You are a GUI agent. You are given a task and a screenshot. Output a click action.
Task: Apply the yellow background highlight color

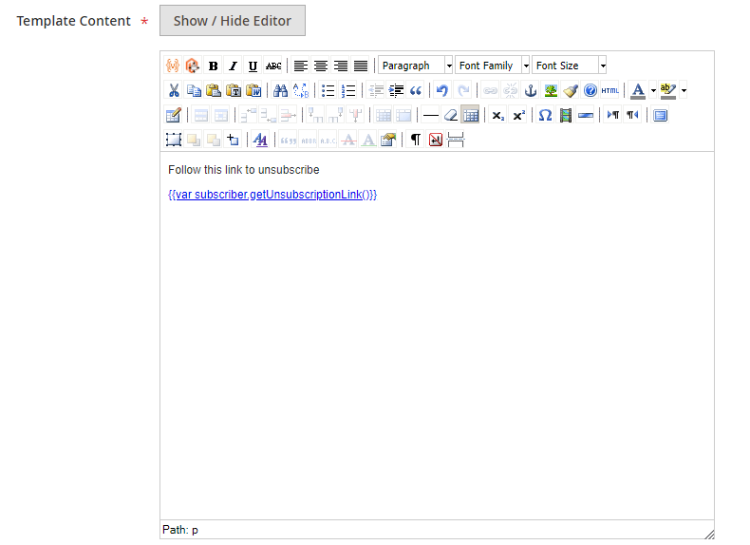668,90
